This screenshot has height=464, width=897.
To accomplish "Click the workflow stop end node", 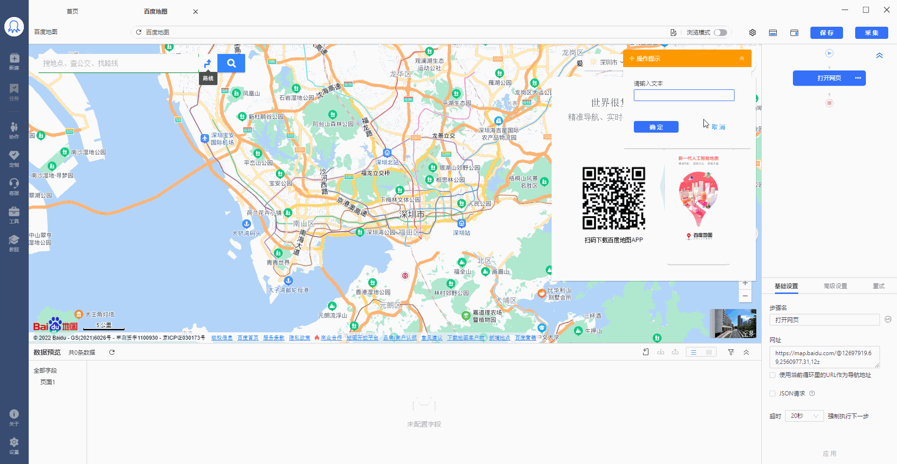I will click(x=829, y=103).
